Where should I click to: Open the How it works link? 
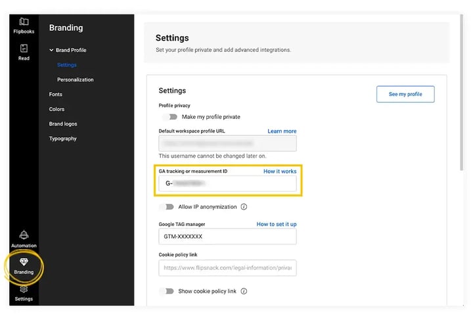point(280,171)
